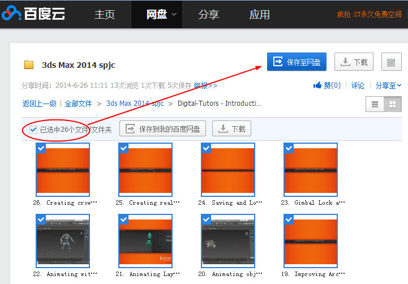Uncheck file 26. Creating crow…

coord(41,148)
